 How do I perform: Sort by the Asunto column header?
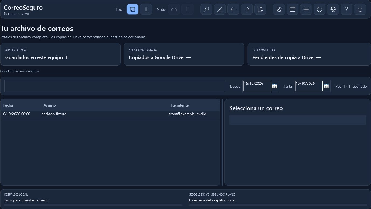click(50, 105)
